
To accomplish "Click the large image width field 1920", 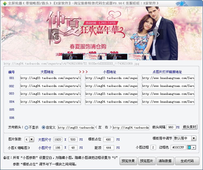I will point(58,139).
